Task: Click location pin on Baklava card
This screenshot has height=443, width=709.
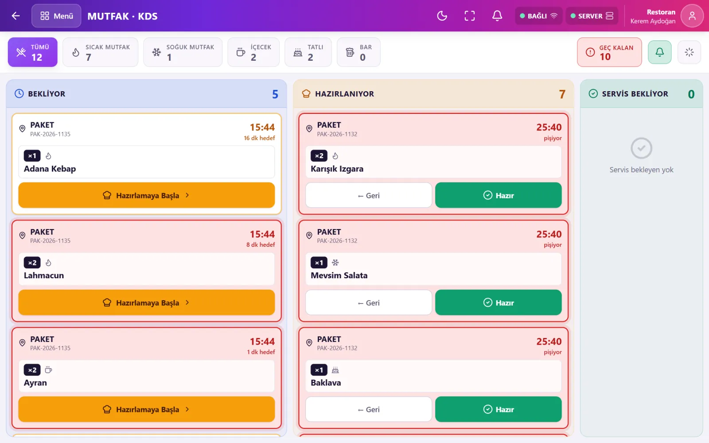Action: coord(309,343)
